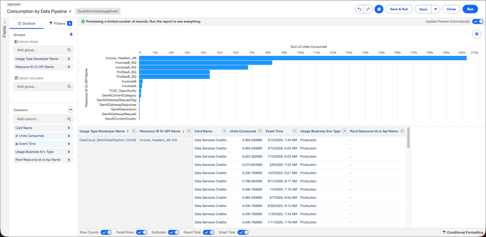Open Root Resource Id or Api Name column menu

(x=402, y=131)
